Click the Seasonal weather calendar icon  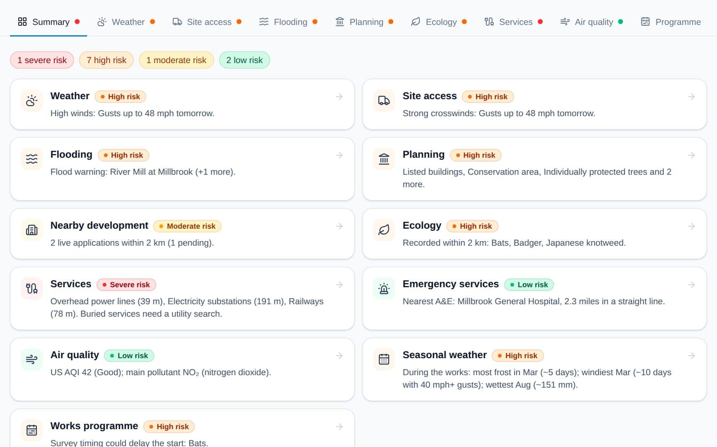click(x=384, y=359)
